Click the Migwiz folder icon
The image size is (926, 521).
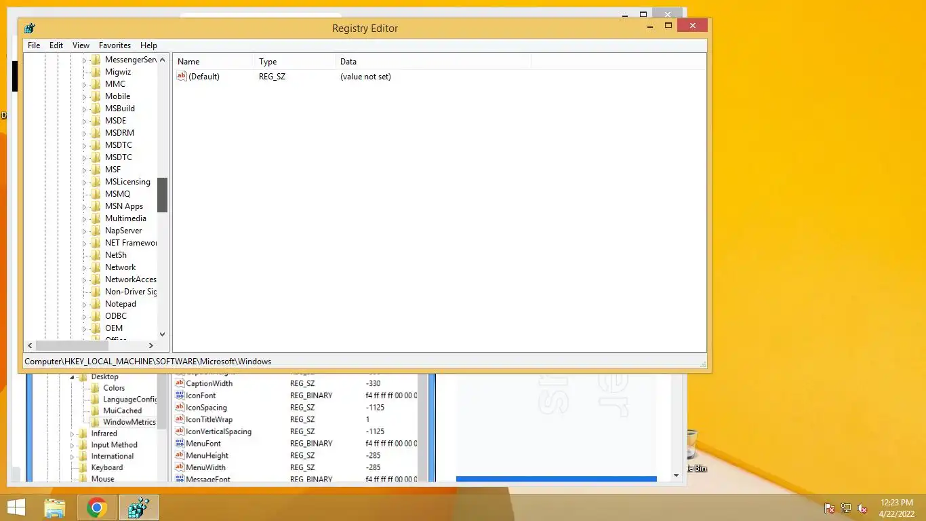click(x=96, y=72)
